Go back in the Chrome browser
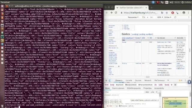The width and height of the screenshot is (192, 108). point(107,13)
